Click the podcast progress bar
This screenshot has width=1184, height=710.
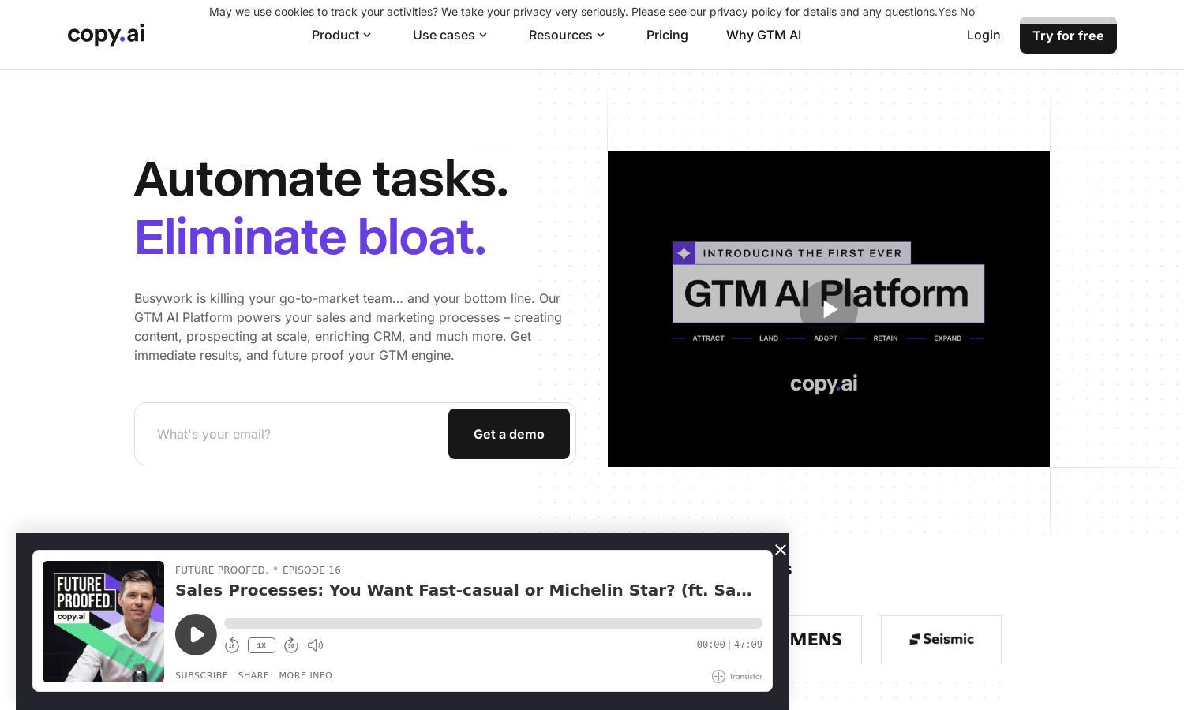coord(493,623)
